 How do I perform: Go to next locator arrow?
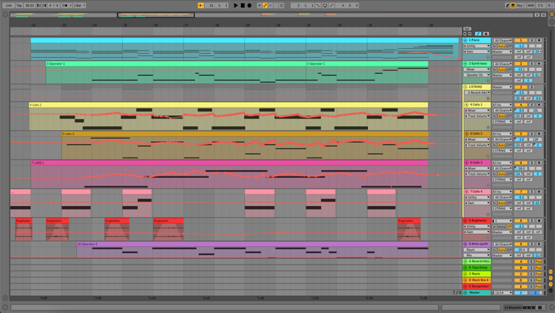tap(470, 34)
